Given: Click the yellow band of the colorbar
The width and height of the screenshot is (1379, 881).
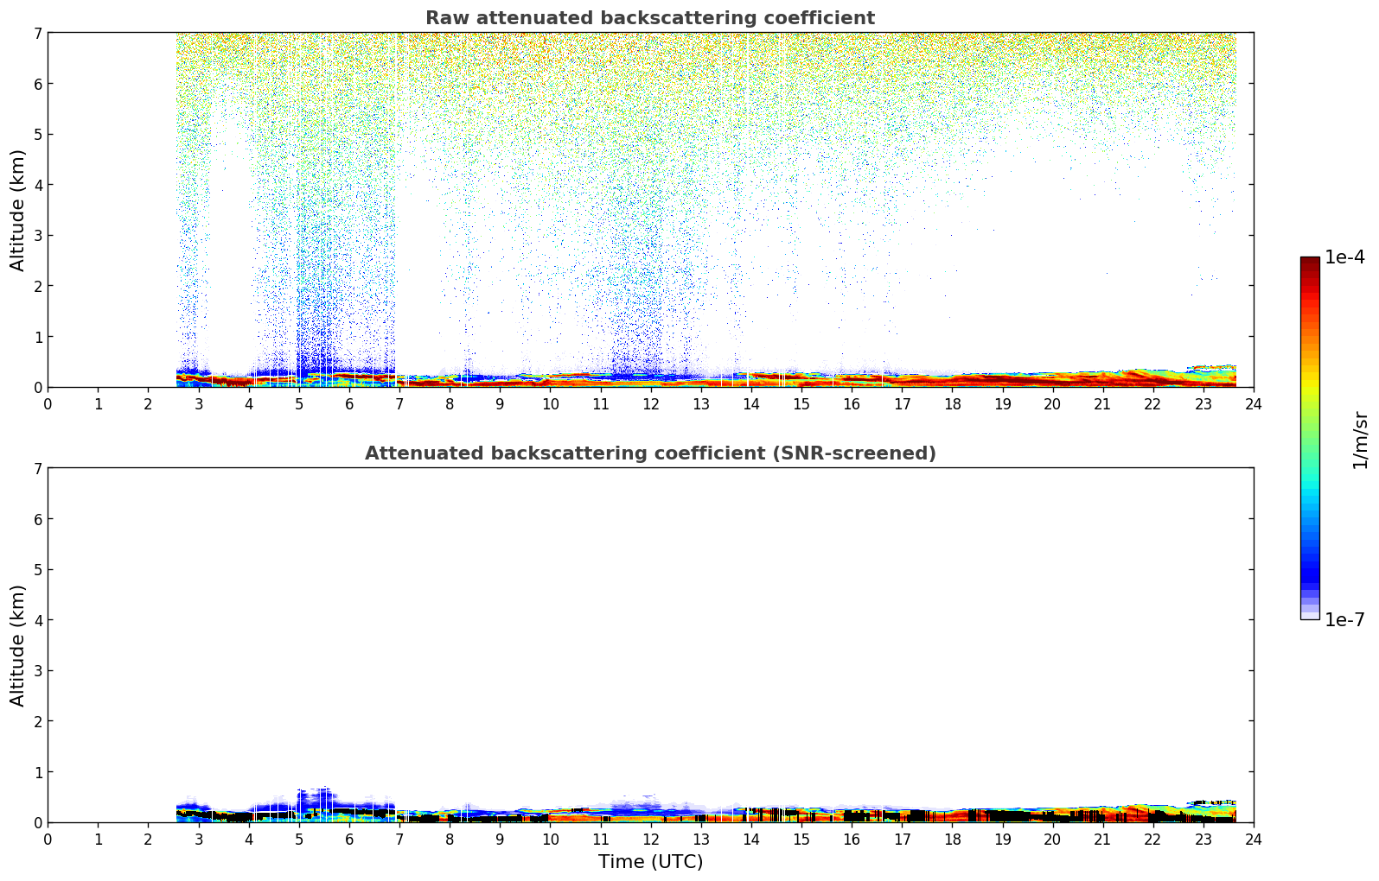Looking at the screenshot, I should (1310, 387).
